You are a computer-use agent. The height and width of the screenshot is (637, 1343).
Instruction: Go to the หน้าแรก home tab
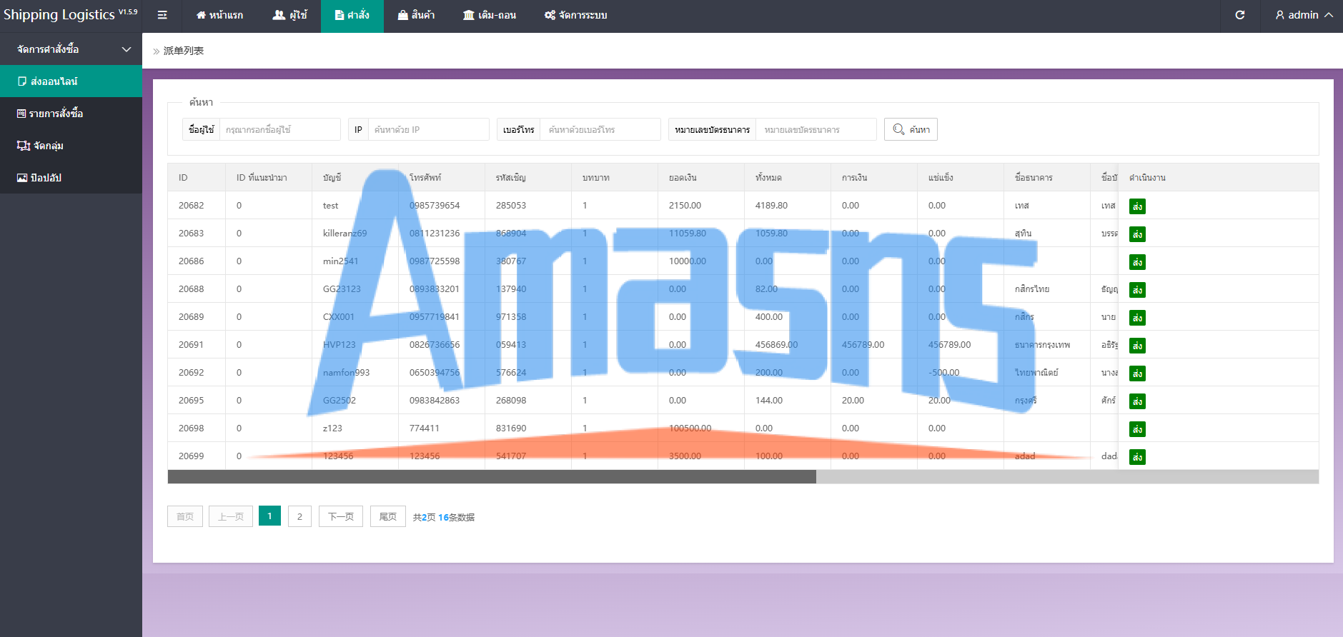tap(219, 15)
